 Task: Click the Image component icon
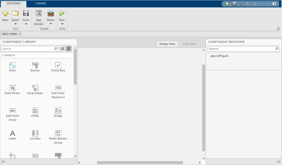58,111
